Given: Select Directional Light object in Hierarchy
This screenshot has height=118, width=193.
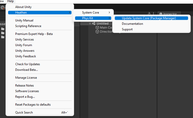Looking at the screenshot, I should coord(106,32).
